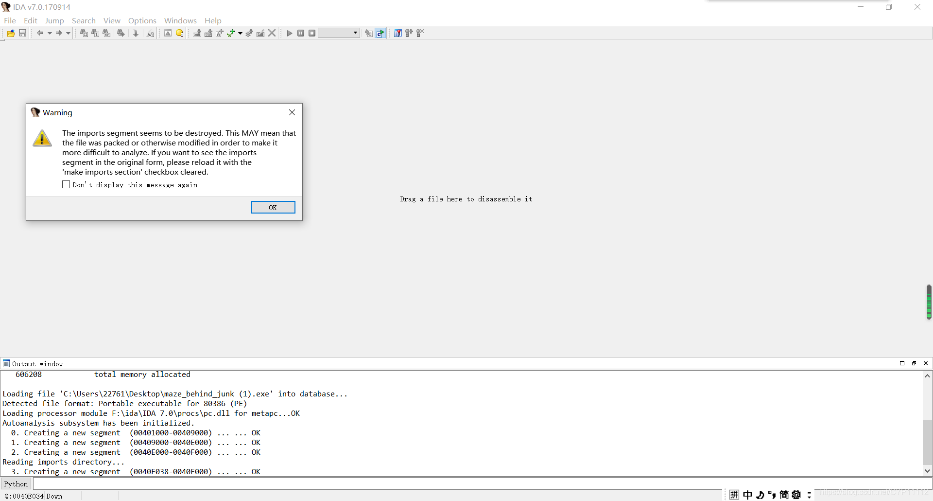Image resolution: width=933 pixels, height=501 pixels.
Task: Open dropdown next to green plus icon
Action: (x=240, y=33)
